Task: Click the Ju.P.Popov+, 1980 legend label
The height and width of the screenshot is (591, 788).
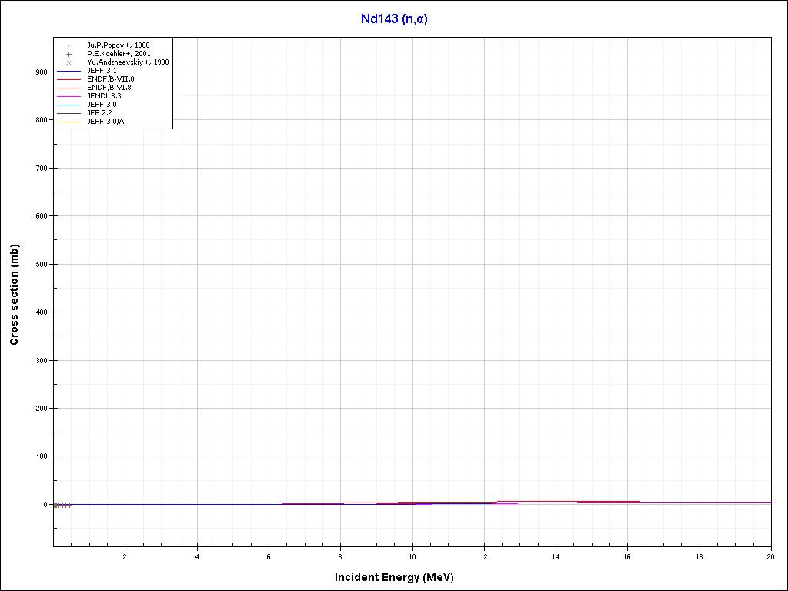Action: click(118, 45)
